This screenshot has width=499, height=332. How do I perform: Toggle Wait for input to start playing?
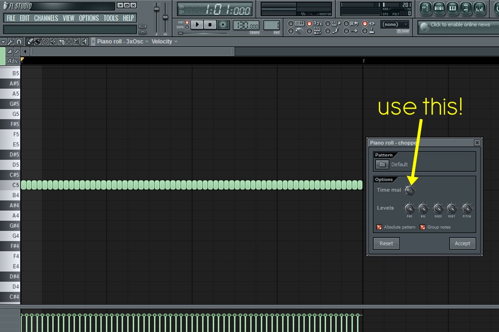click(x=309, y=31)
